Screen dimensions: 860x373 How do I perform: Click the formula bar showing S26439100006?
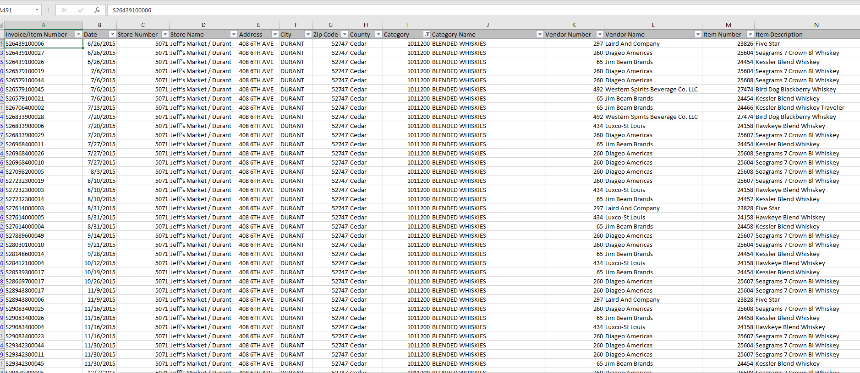tap(483, 10)
